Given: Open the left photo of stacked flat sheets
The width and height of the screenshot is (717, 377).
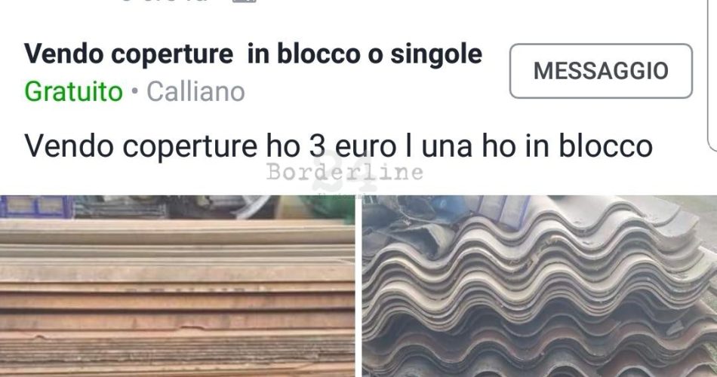Looking at the screenshot, I should [x=177, y=286].
